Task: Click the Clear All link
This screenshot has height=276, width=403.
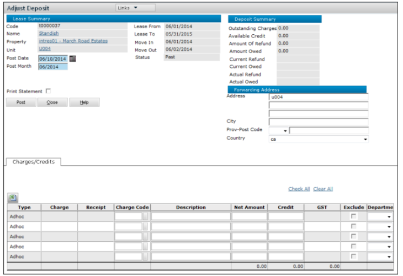Action: tap(323, 189)
